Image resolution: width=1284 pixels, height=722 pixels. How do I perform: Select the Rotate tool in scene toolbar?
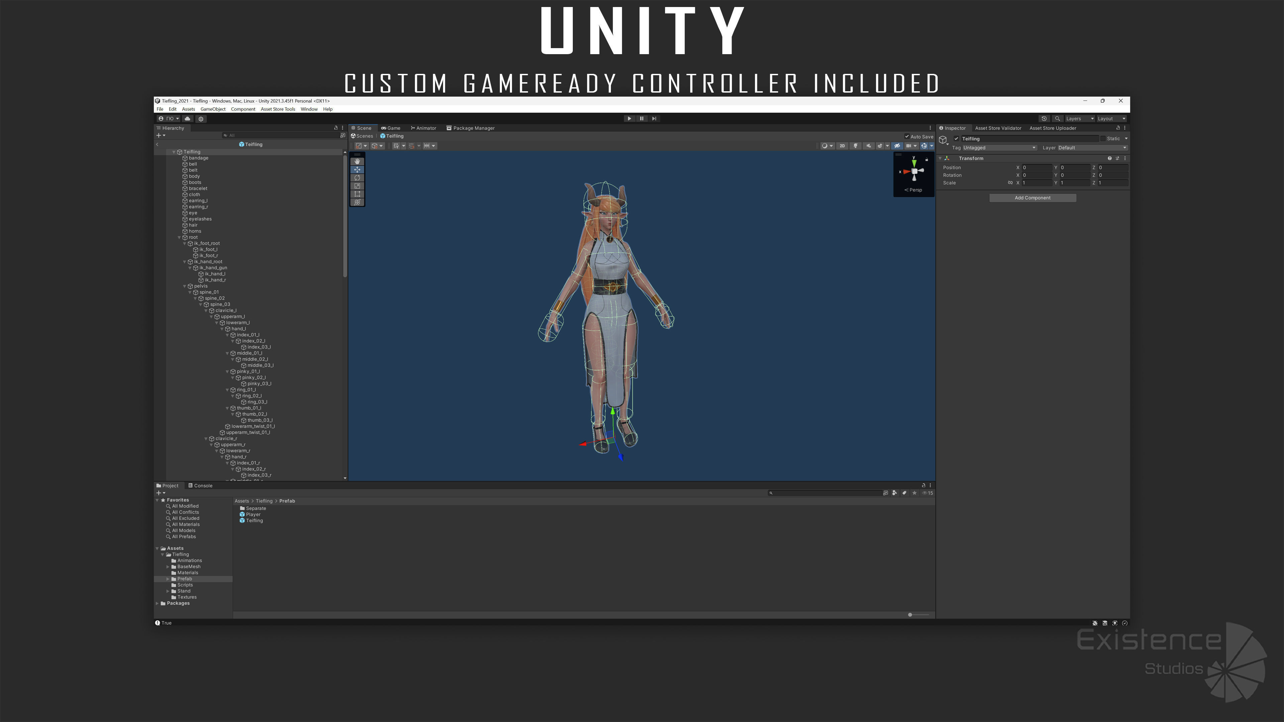coord(357,178)
